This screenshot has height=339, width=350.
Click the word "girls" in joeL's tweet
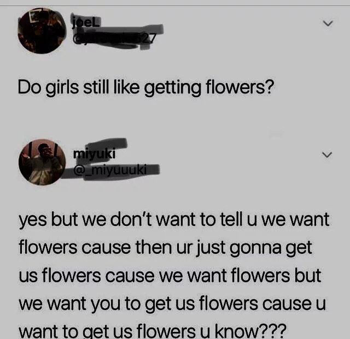(62, 87)
